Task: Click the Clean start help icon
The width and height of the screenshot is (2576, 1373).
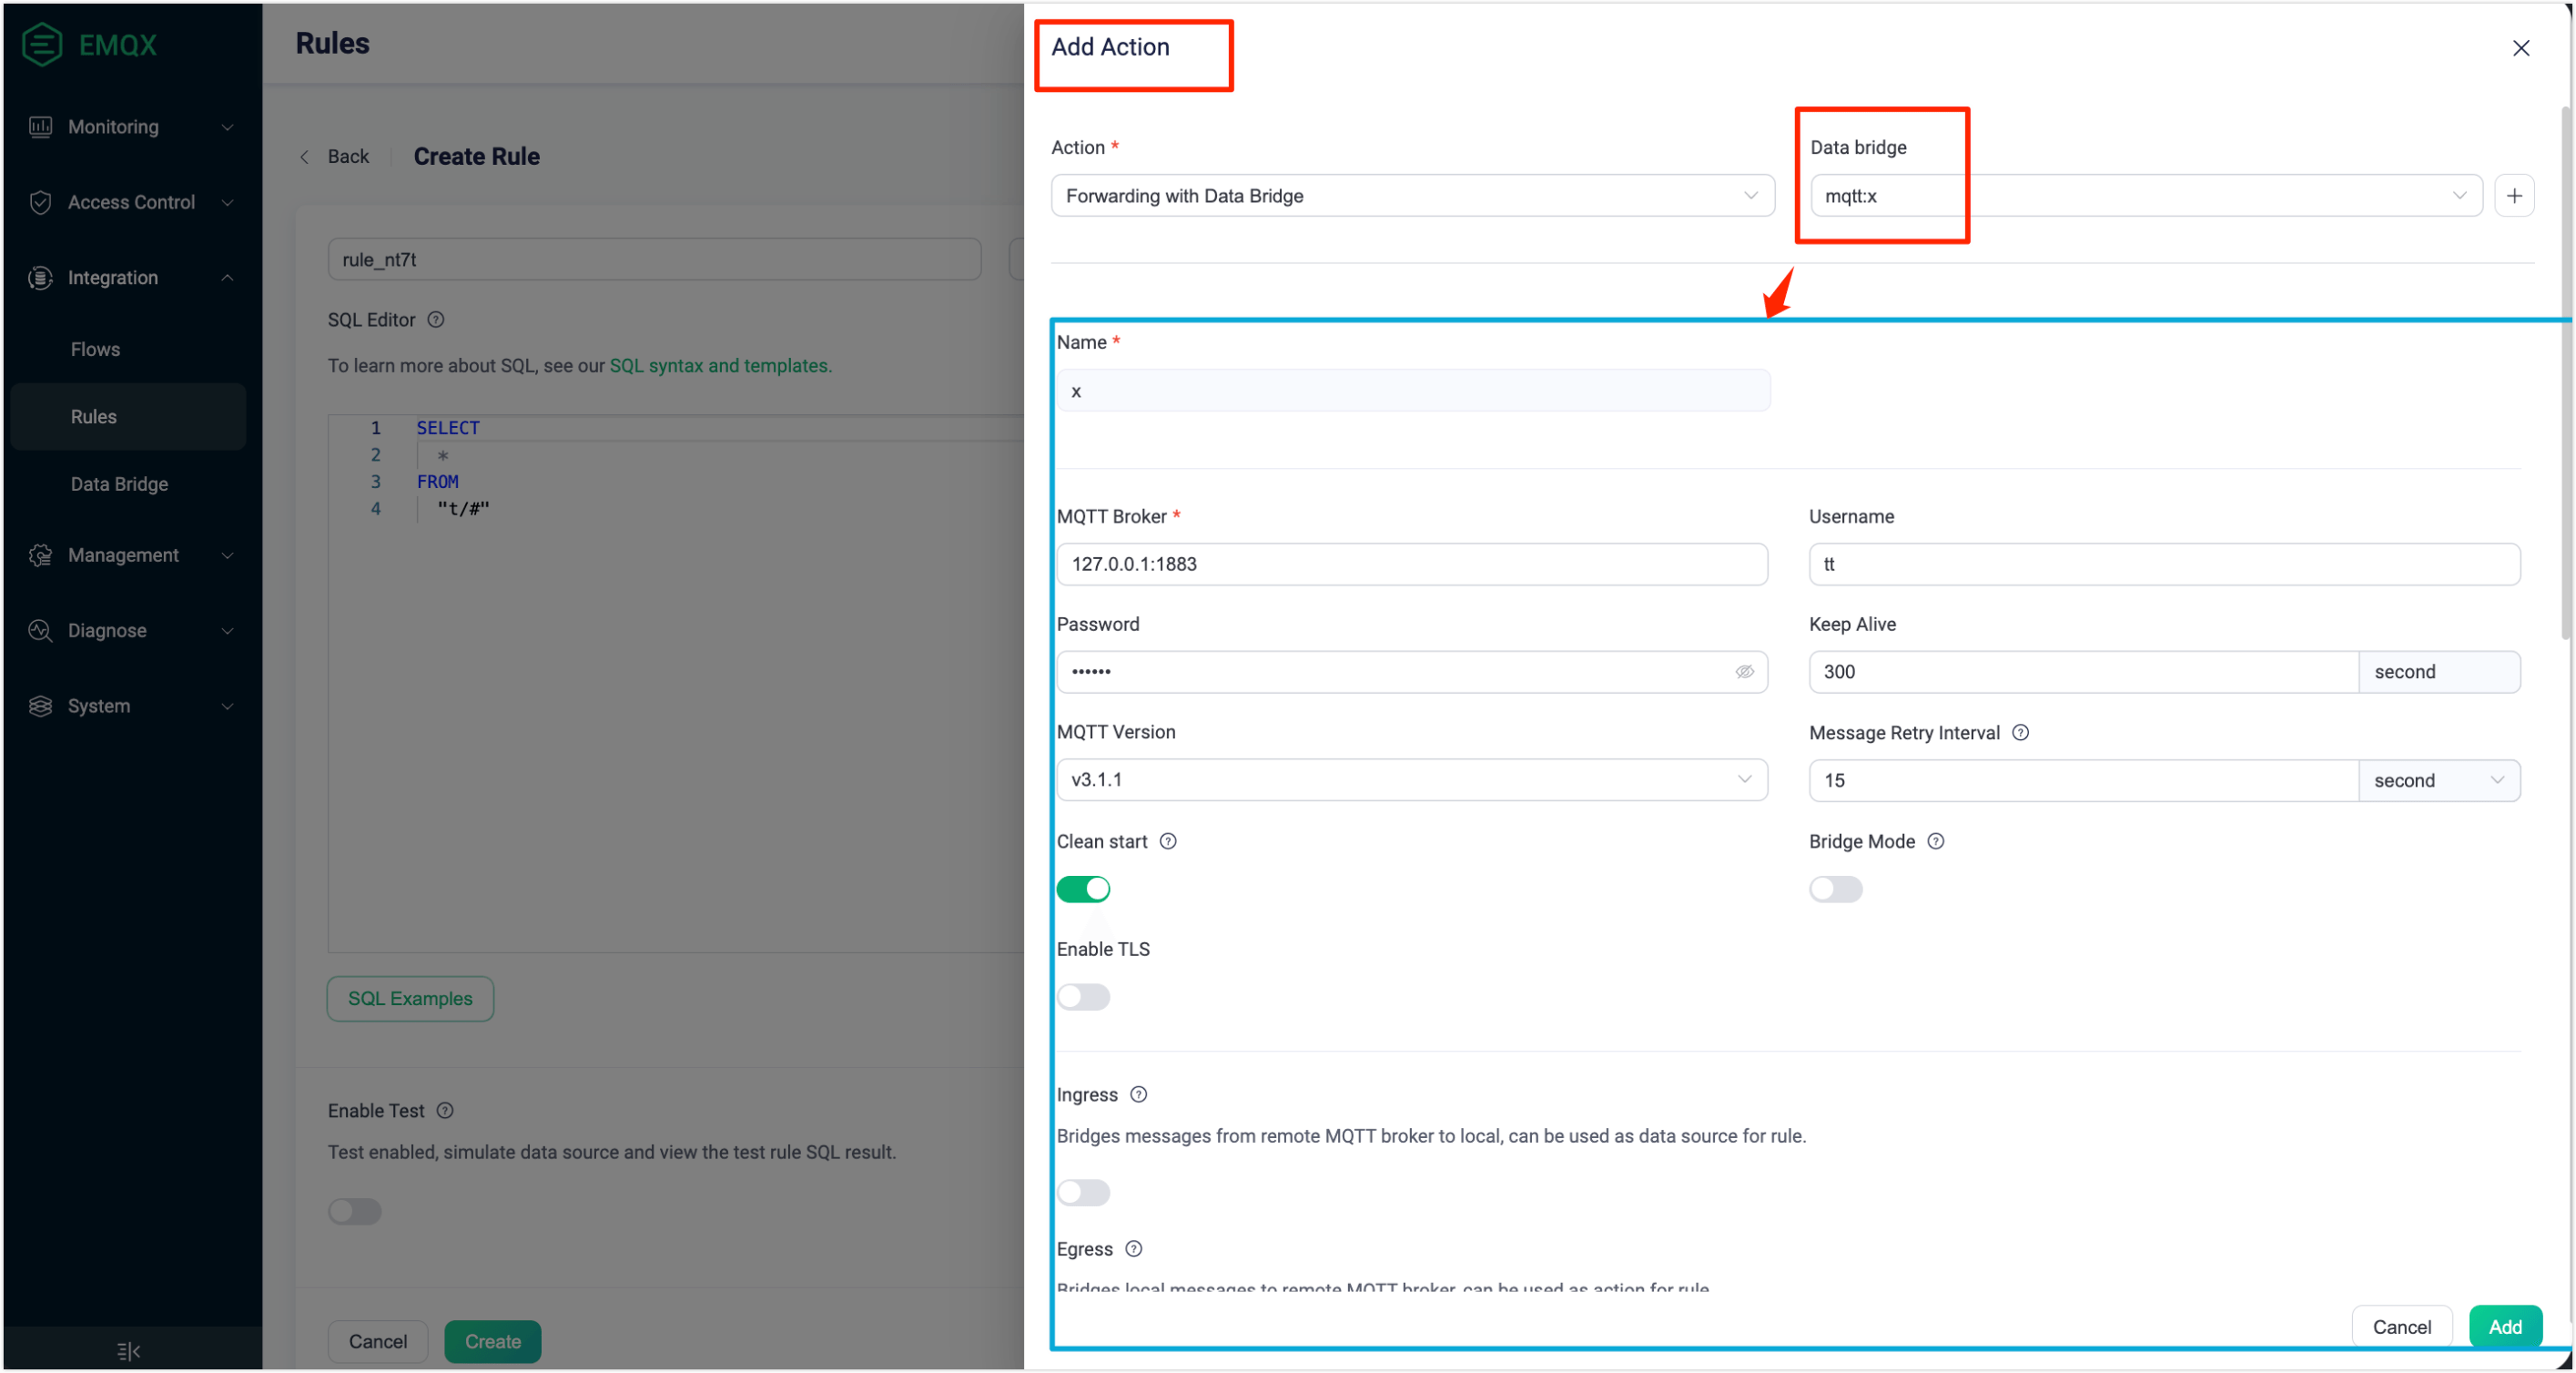Action: (1167, 842)
